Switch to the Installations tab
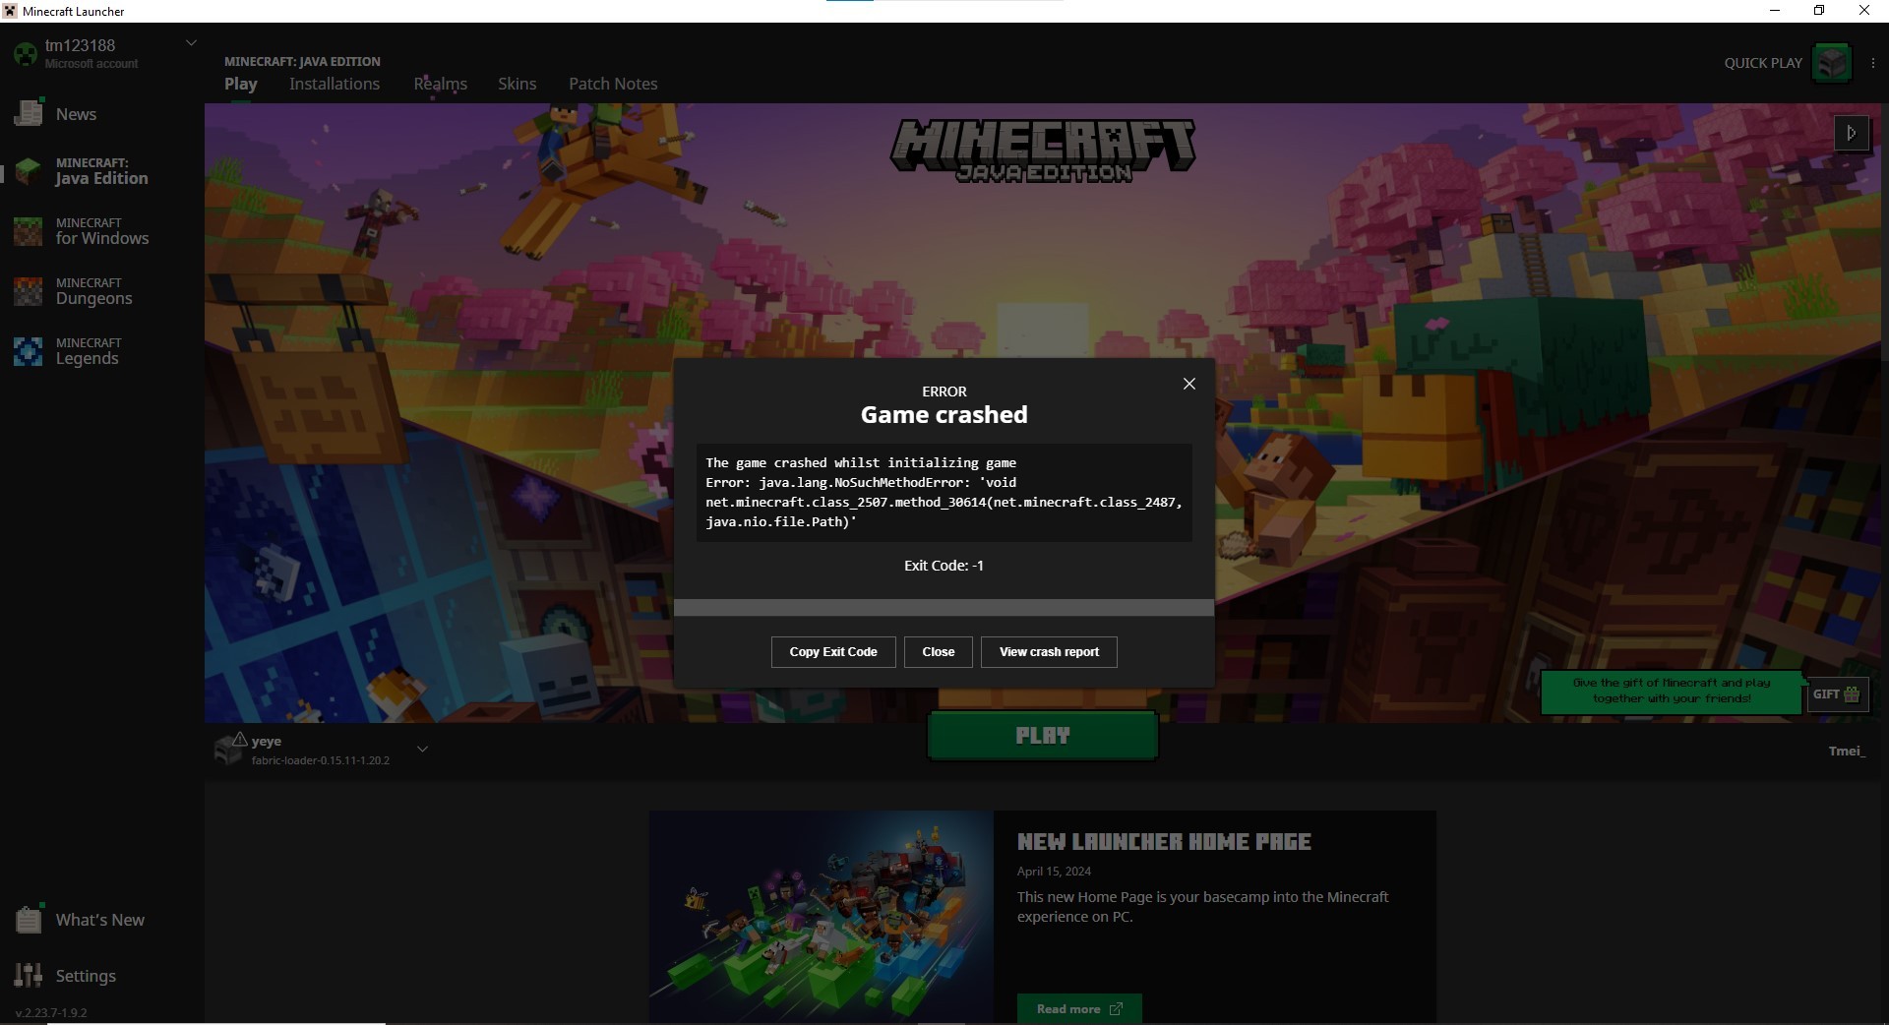The height and width of the screenshot is (1025, 1889). coord(335,85)
